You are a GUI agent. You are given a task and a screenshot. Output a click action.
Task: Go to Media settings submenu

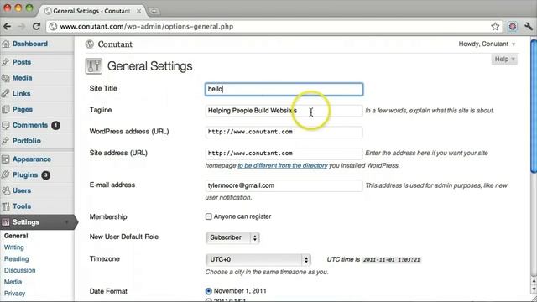tap(13, 282)
